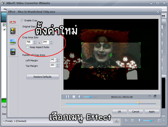
Task: Decrease crop height with down arrow
Action: pyautogui.click(x=51, y=43)
